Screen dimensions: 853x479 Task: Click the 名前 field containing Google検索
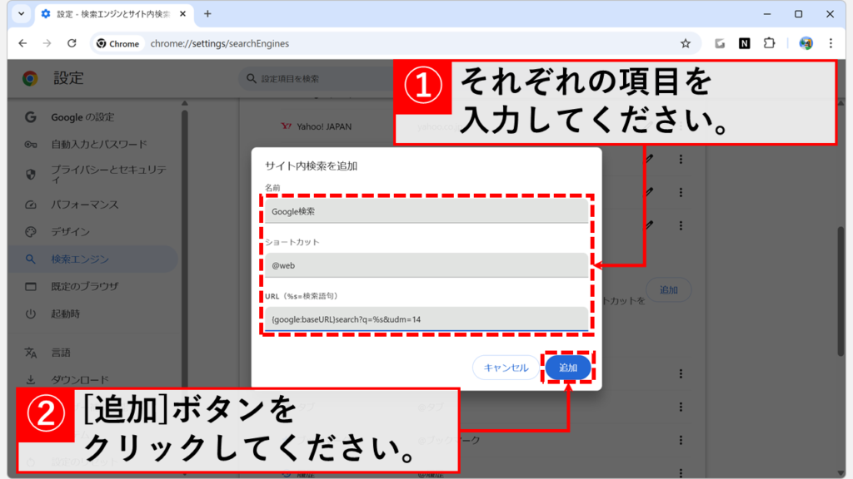click(426, 211)
